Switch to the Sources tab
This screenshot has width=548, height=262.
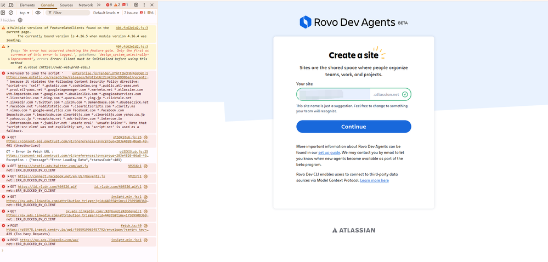[66, 5]
